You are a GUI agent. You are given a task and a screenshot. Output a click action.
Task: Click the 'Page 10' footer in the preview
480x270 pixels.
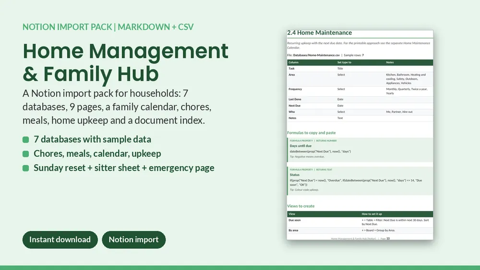coord(385,238)
